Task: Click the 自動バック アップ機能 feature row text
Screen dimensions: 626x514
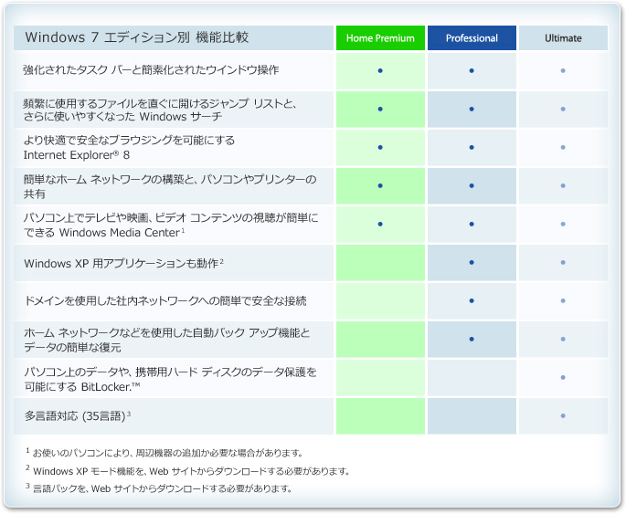Action: point(167,340)
